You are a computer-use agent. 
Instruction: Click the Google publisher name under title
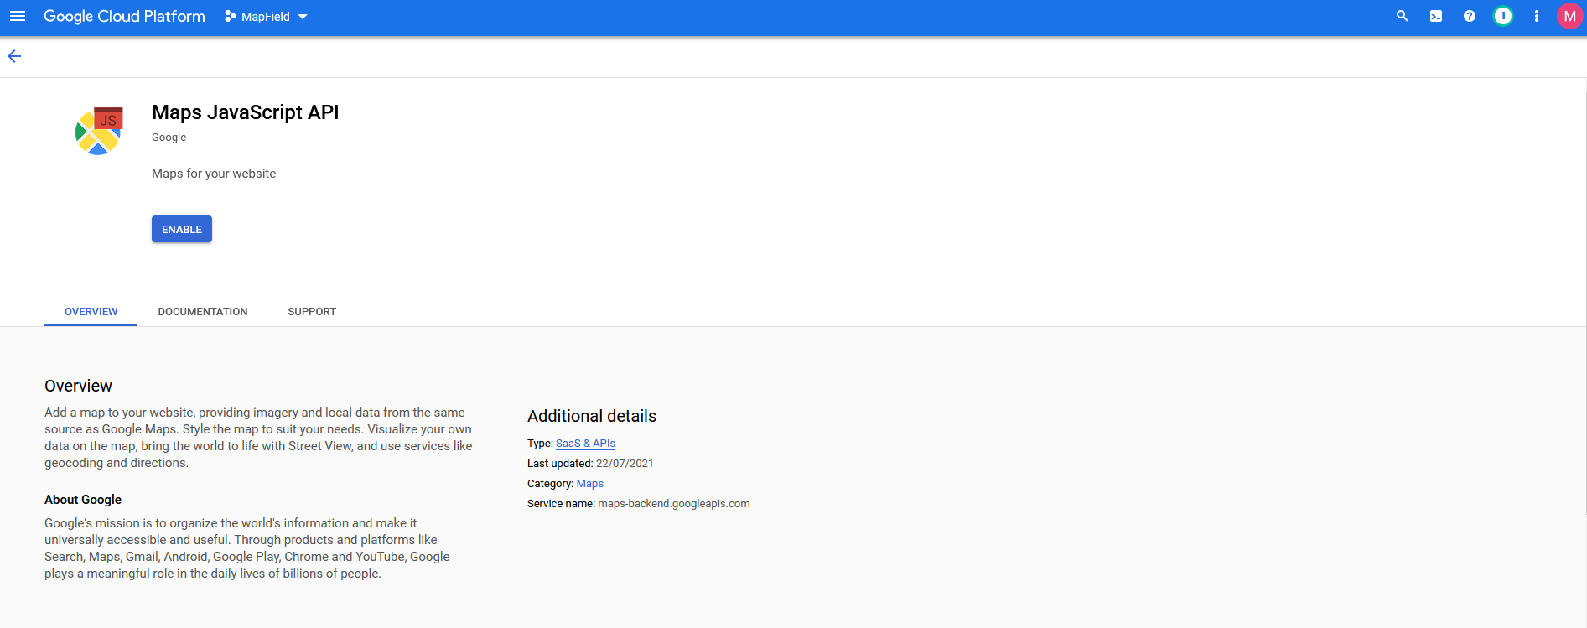pos(169,138)
